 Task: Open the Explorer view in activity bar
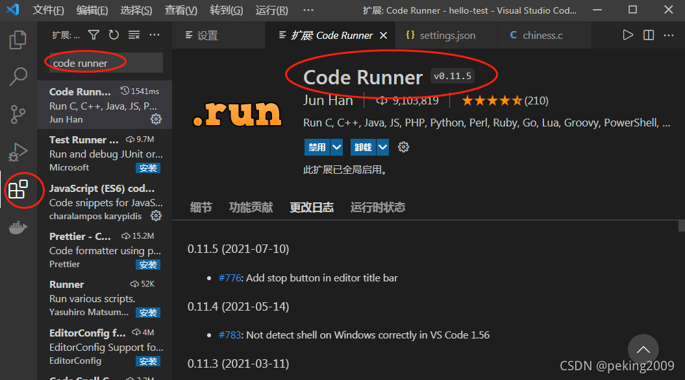point(18,40)
